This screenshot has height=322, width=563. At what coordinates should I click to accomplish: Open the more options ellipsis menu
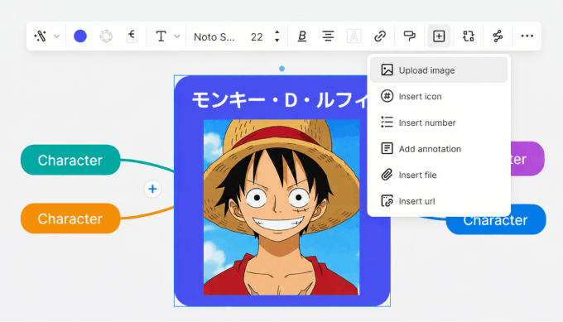(527, 36)
